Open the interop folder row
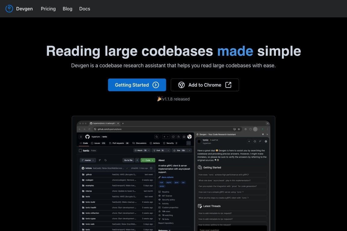The height and width of the screenshot is (231, 347). coord(117,191)
